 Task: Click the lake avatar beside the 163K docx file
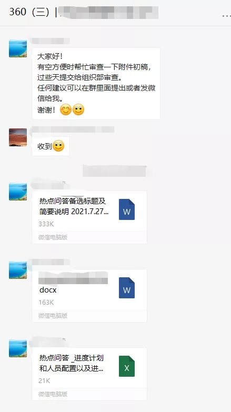[x=18, y=270]
